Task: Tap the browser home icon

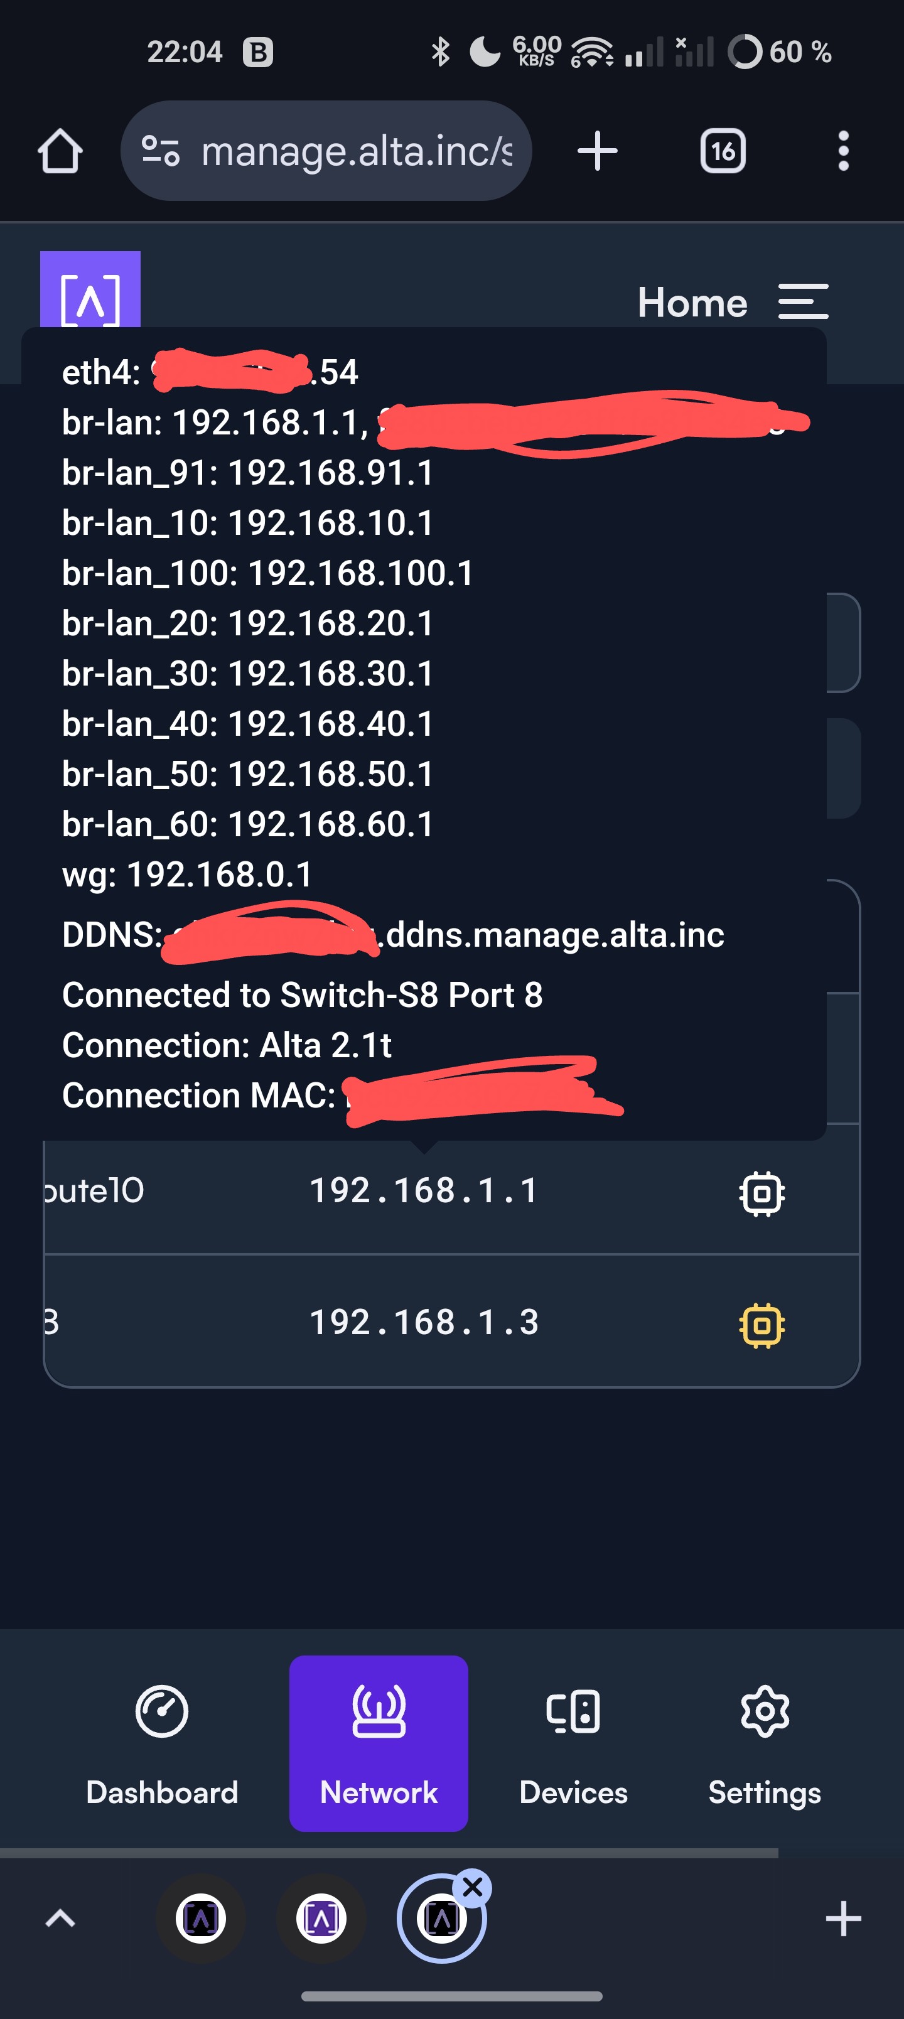Action: click(60, 151)
